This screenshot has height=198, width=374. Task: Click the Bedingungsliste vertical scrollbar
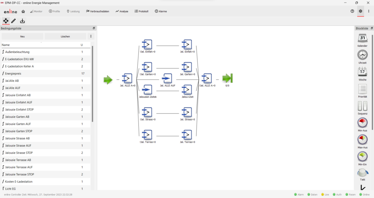92,84
